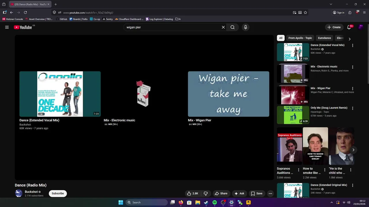Click the Create button

[334, 27]
